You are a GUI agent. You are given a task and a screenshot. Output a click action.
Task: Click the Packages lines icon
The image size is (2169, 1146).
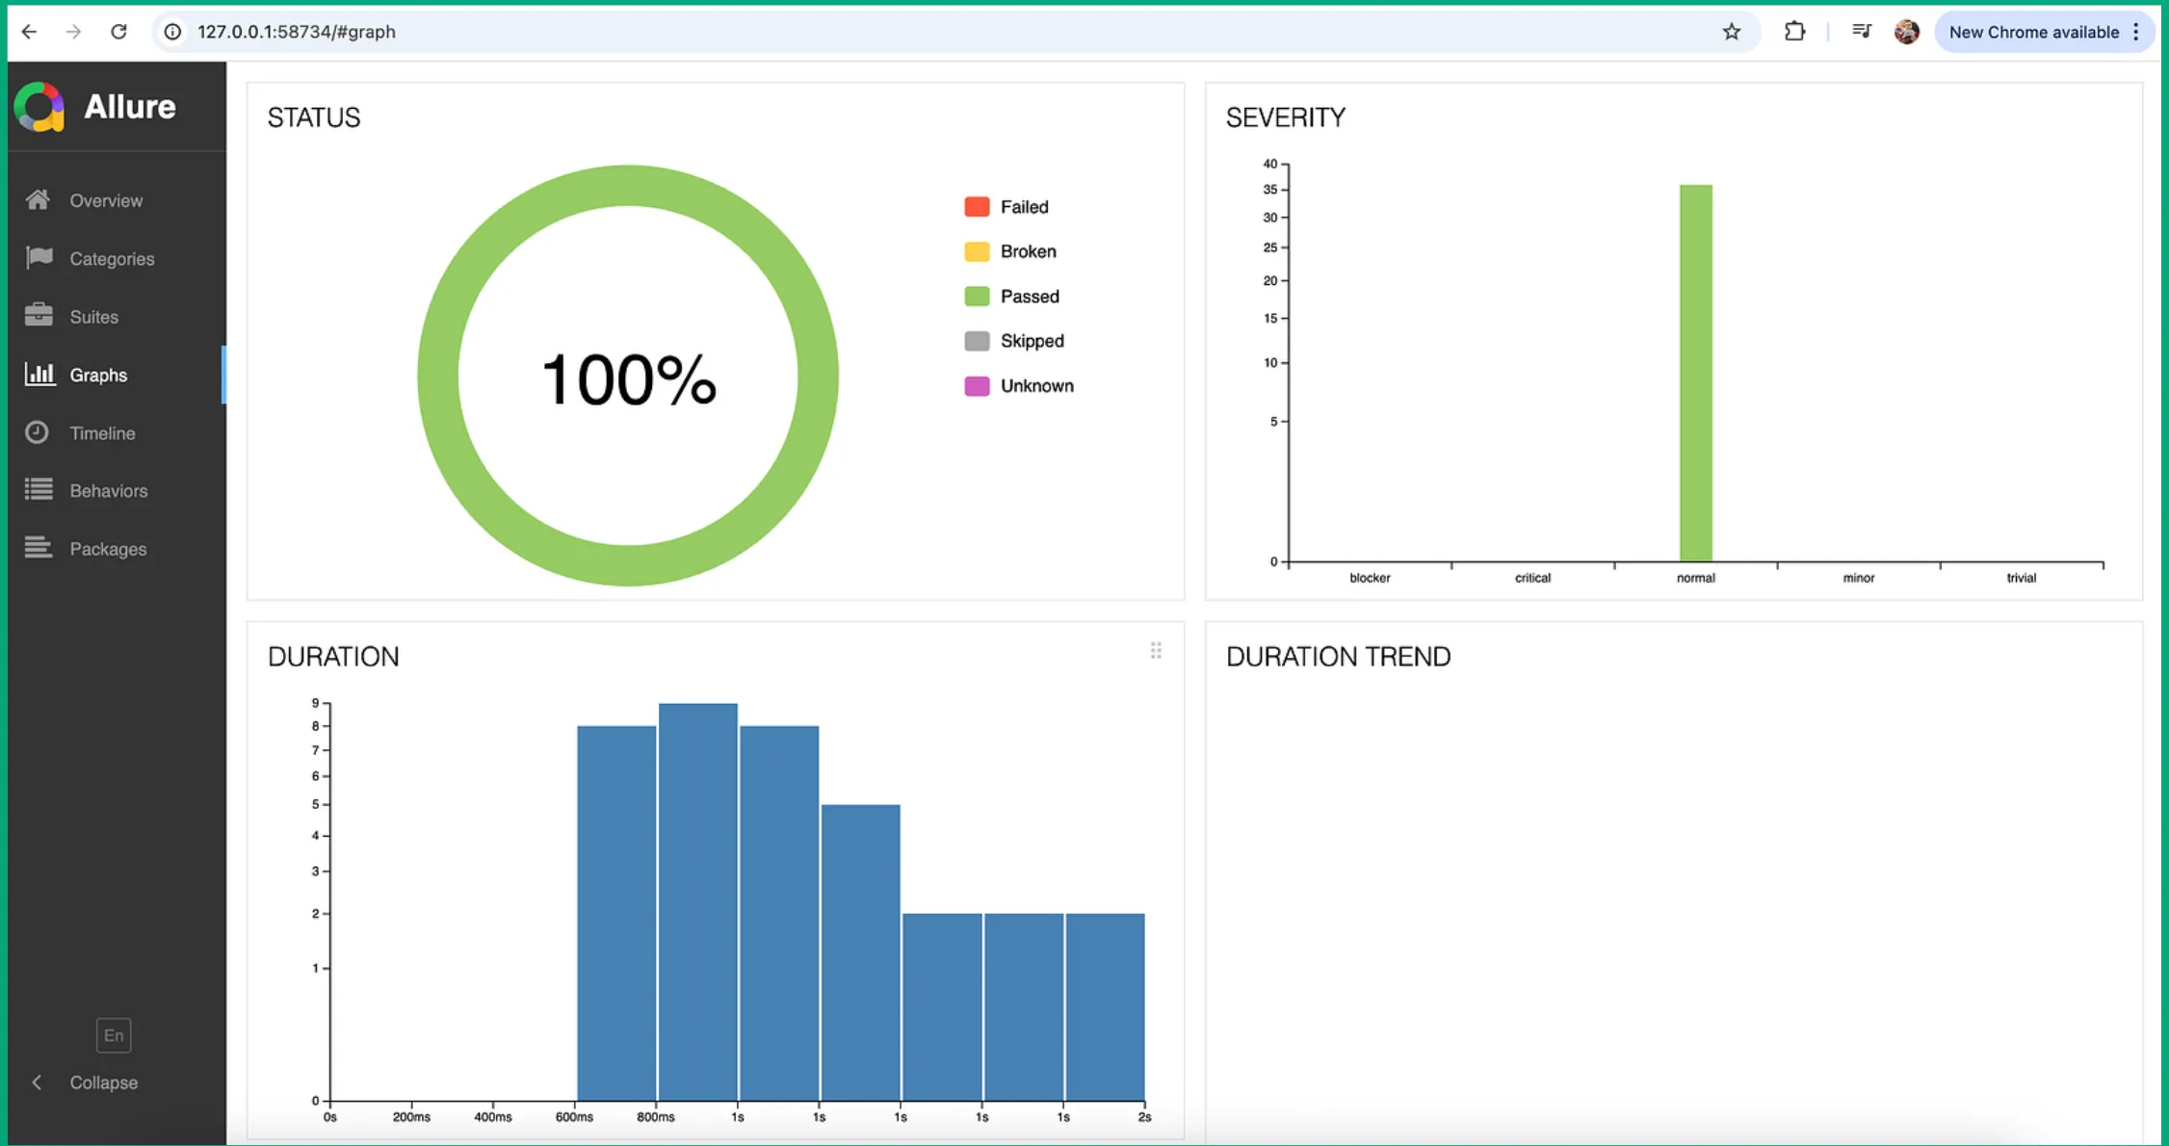tap(39, 548)
